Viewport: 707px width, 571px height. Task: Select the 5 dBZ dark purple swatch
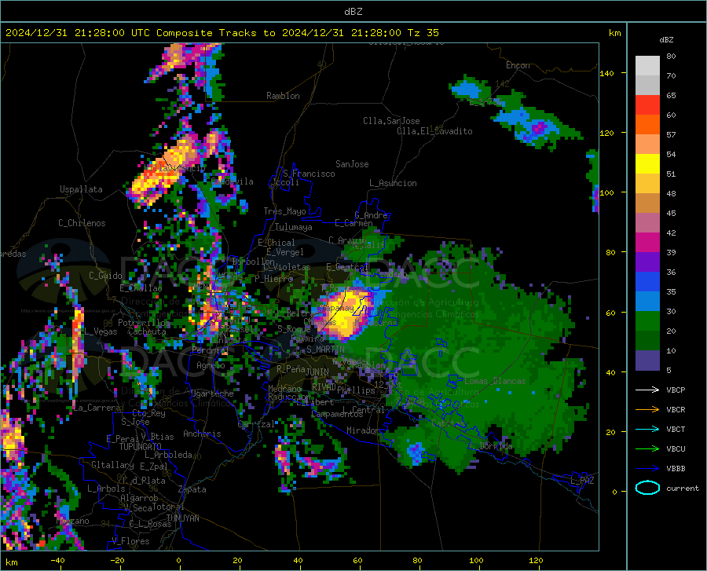click(647, 361)
